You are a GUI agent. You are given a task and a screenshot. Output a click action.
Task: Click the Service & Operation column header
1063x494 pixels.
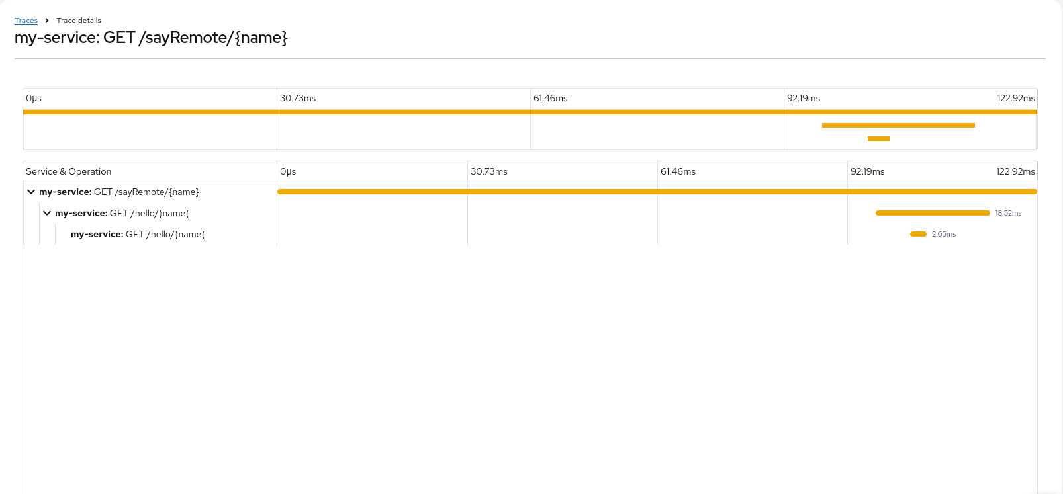click(x=68, y=171)
